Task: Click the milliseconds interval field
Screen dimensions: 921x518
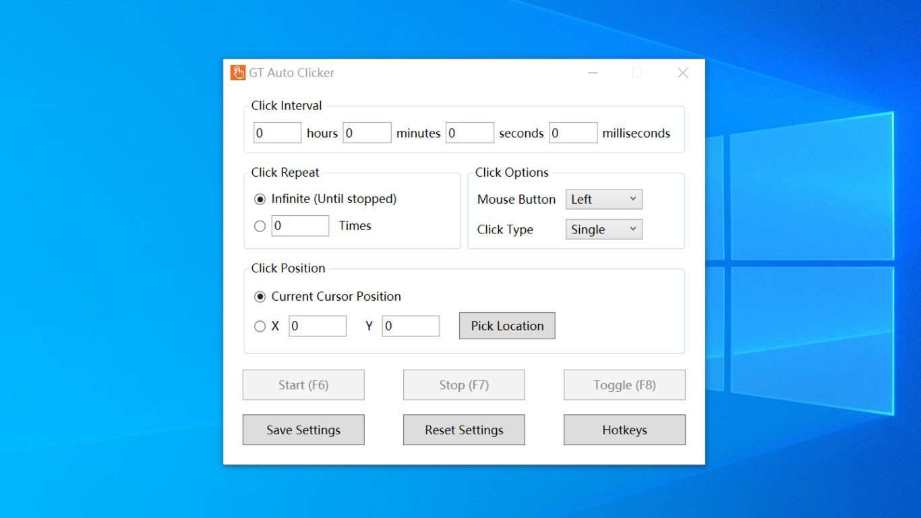Action: (573, 132)
